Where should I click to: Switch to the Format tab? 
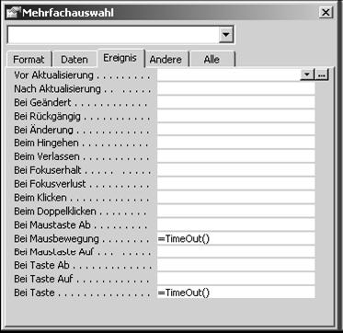point(29,60)
